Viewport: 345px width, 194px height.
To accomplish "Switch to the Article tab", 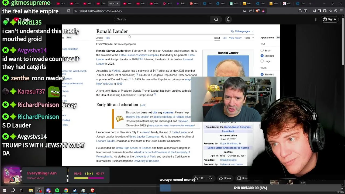I will [99, 38].
